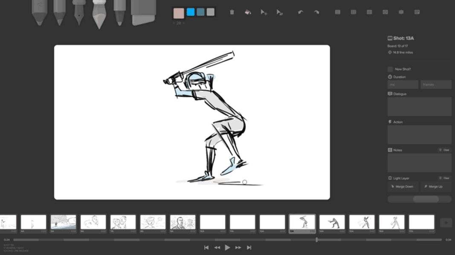Select the light pencil tool, first from left
455x255 pixels.
tap(39, 12)
